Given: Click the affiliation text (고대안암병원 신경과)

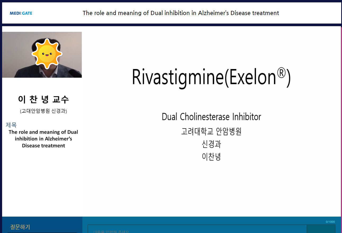Looking at the screenshot, I should [x=43, y=111].
